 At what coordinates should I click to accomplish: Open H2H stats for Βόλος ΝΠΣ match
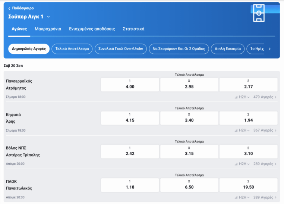[242, 164]
